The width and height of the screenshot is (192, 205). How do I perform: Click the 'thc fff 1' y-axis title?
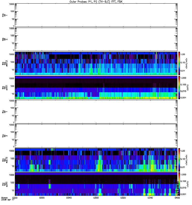(x=5, y=112)
